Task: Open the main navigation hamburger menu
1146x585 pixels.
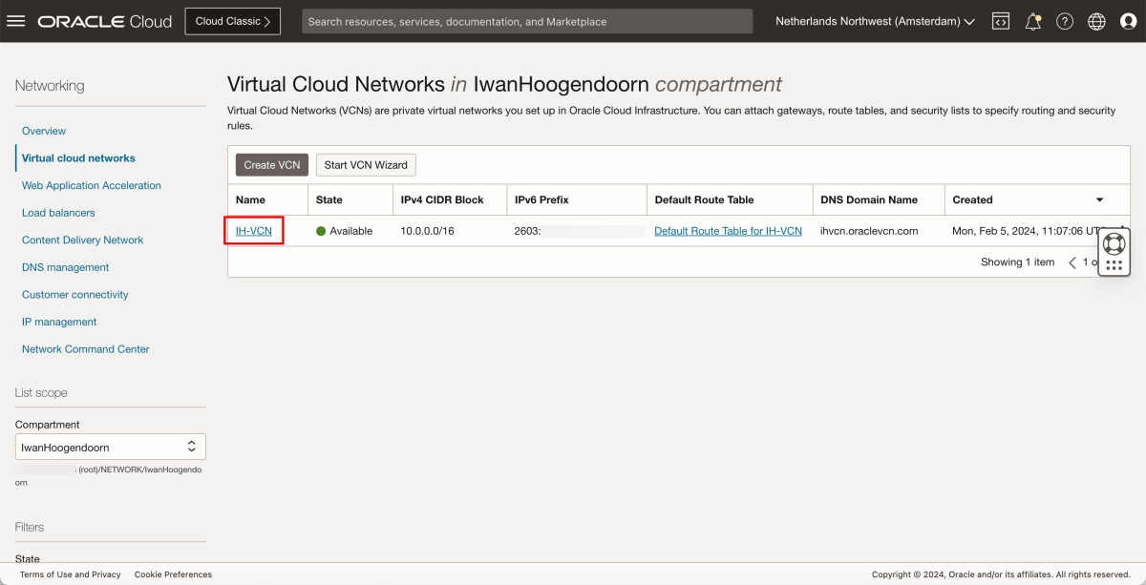Action: [16, 20]
